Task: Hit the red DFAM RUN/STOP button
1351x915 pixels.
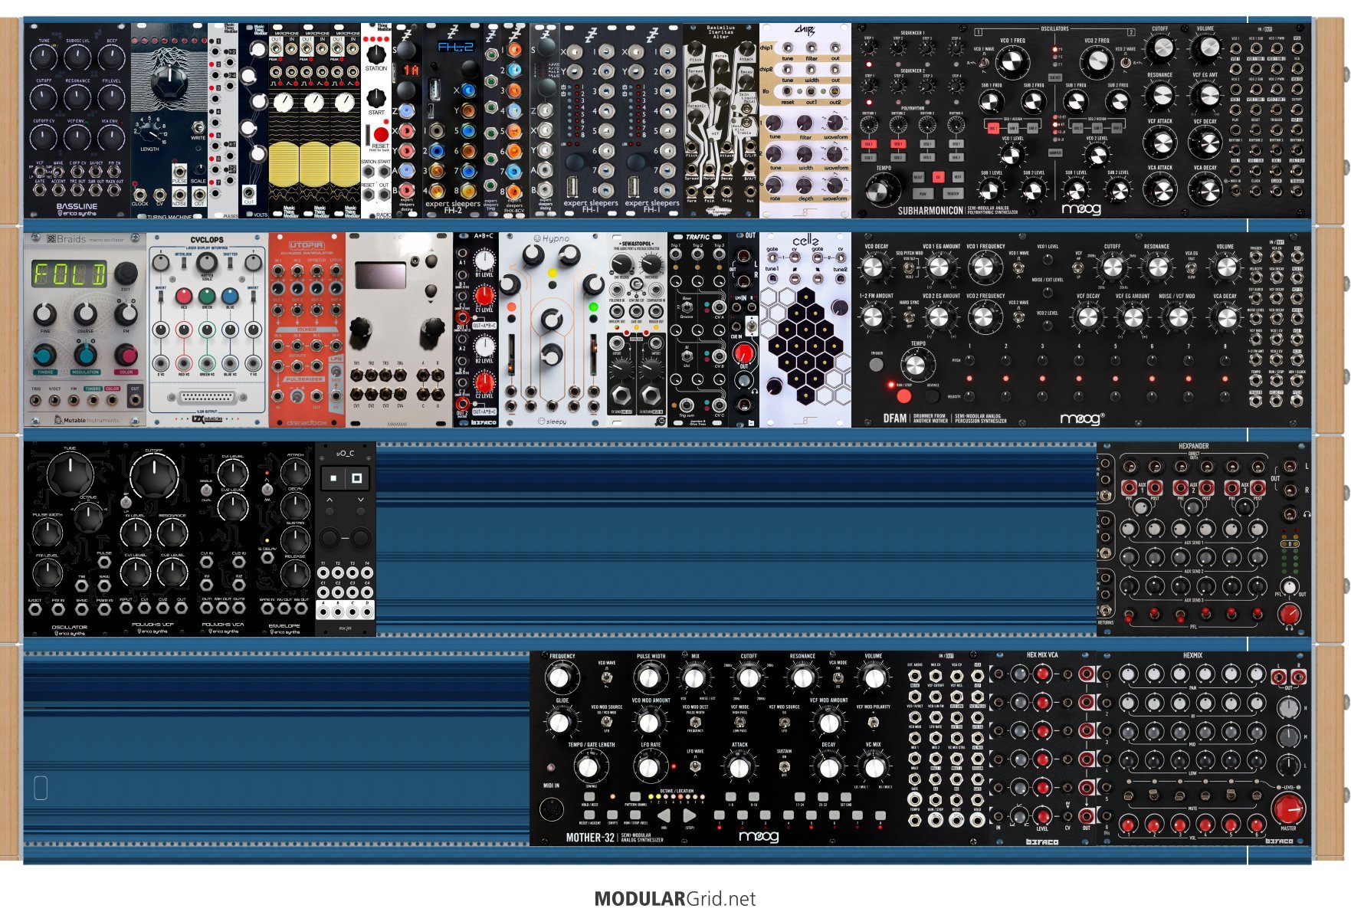Action: coord(903,395)
